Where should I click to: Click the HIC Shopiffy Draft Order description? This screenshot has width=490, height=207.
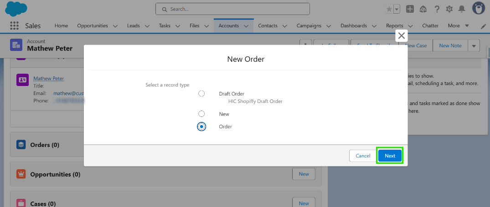[255, 101]
